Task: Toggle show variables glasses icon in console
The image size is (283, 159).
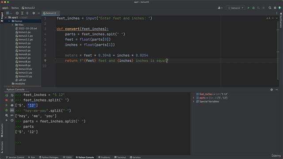Action: coord(12,110)
